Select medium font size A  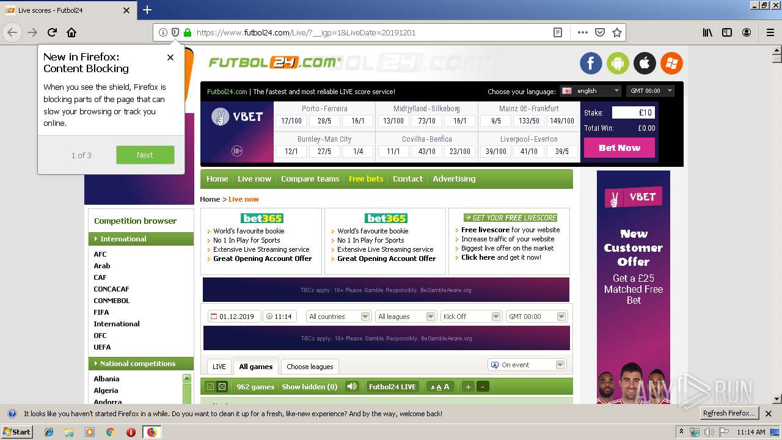439,387
